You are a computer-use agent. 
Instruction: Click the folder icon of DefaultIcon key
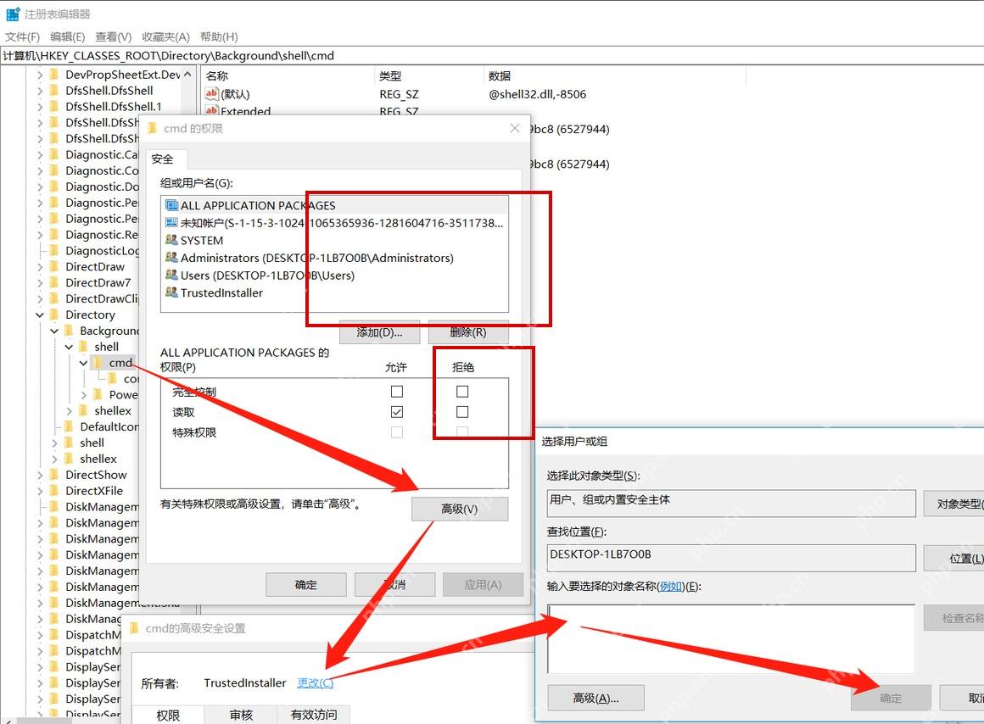[x=69, y=426]
